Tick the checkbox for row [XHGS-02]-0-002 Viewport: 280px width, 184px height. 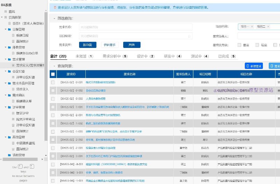[53, 91]
